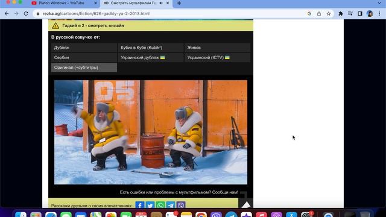Choose the Сербин voice-over

pos(84,58)
